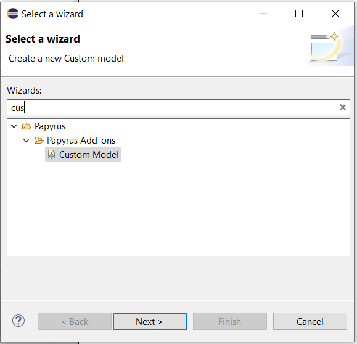The image size is (357, 344).
Task: Select the Papyrus Add-ons label
Action: [81, 141]
